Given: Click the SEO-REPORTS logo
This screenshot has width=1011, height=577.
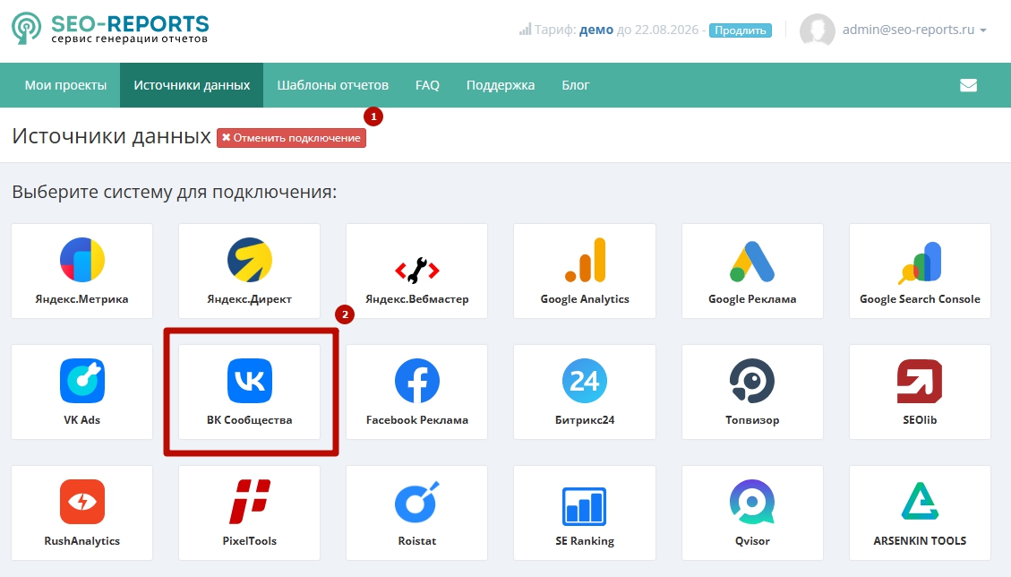Looking at the screenshot, I should (110, 29).
